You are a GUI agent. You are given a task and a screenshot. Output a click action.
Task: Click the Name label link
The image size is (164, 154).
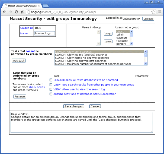(x=24, y=33)
